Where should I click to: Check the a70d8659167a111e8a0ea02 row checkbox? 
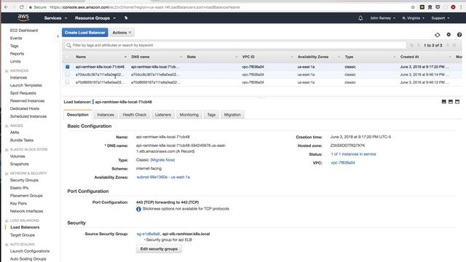68,82
